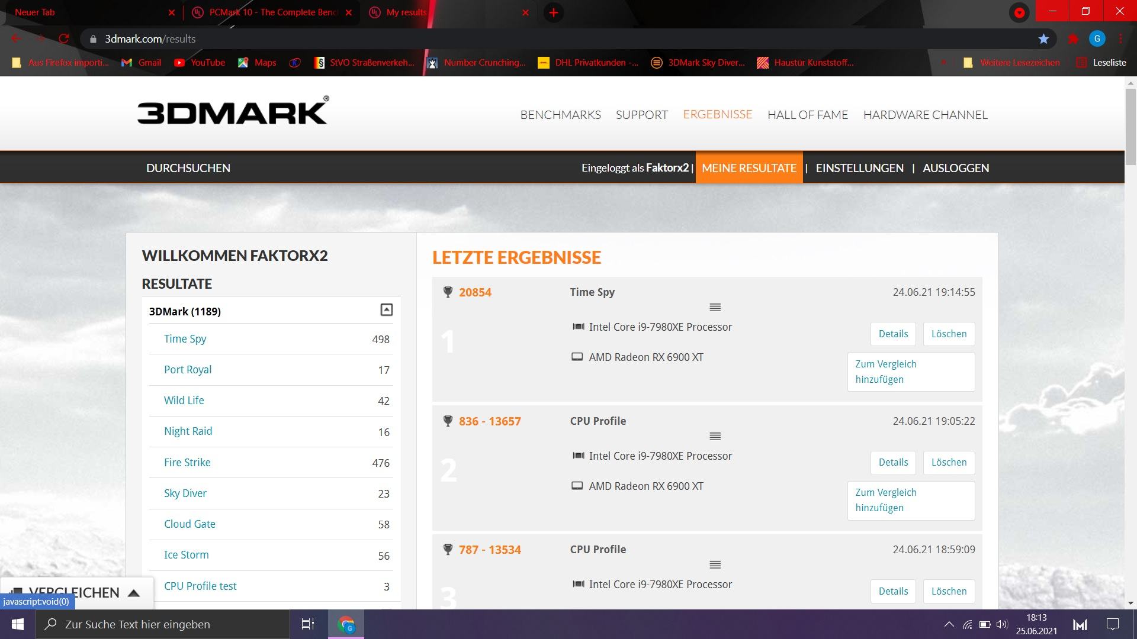Filter results by Sky Diver
This screenshot has width=1137, height=639.
[185, 493]
